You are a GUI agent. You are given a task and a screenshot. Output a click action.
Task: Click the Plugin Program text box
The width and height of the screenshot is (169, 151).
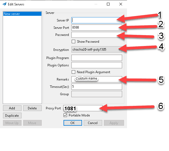97,58
